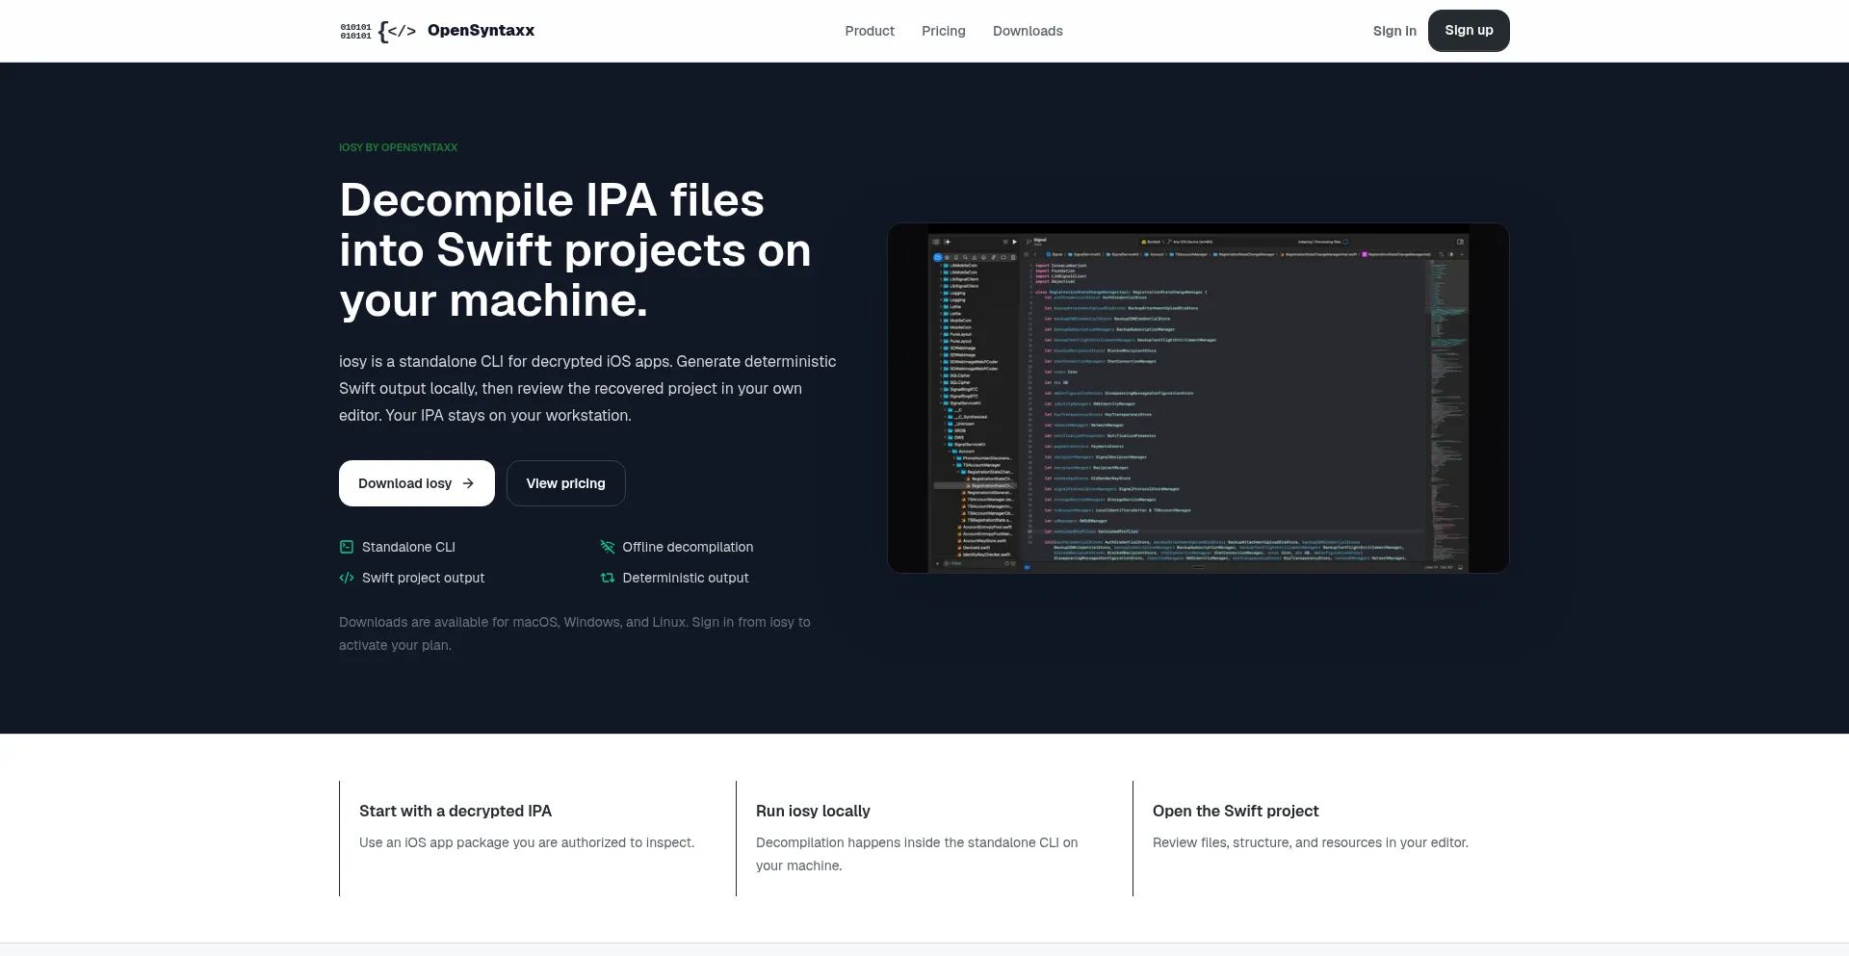Click the Standalone CLI terminal icon
Image resolution: width=1849 pixels, height=956 pixels.
point(347,547)
